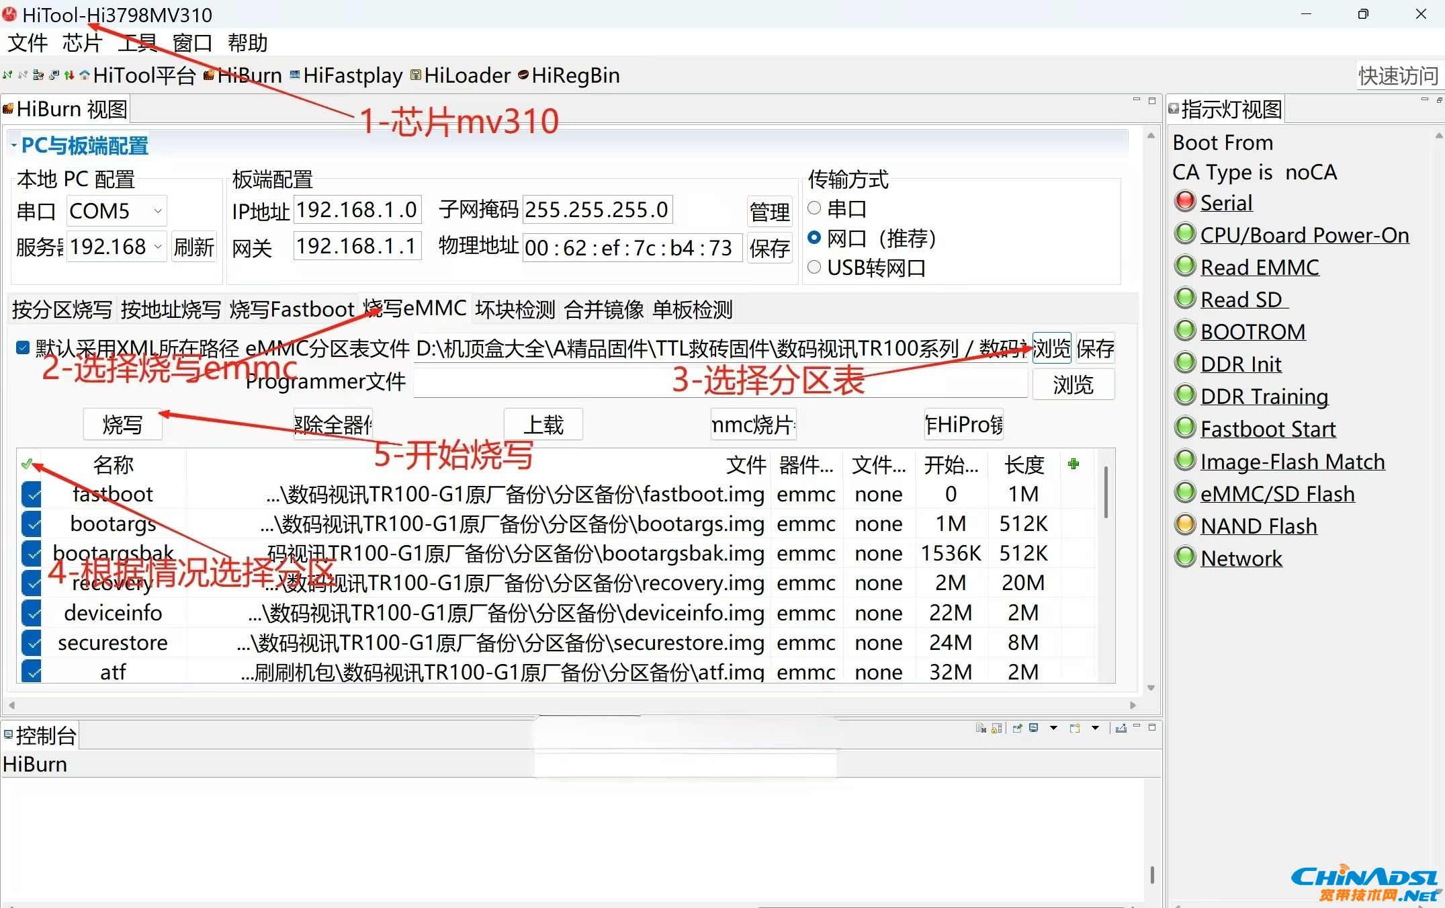
Task: Click the HiBurn view horizontal scrollbar
Action: 572,705
